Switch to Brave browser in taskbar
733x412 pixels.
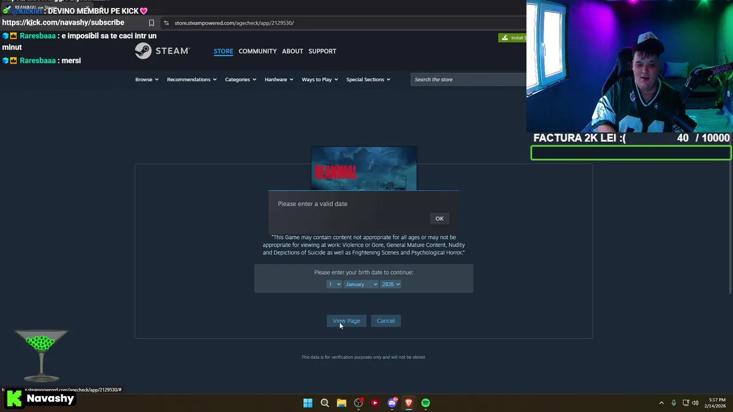point(409,403)
